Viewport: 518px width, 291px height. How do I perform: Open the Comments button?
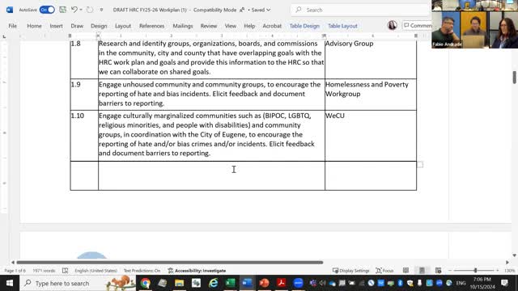click(418, 25)
